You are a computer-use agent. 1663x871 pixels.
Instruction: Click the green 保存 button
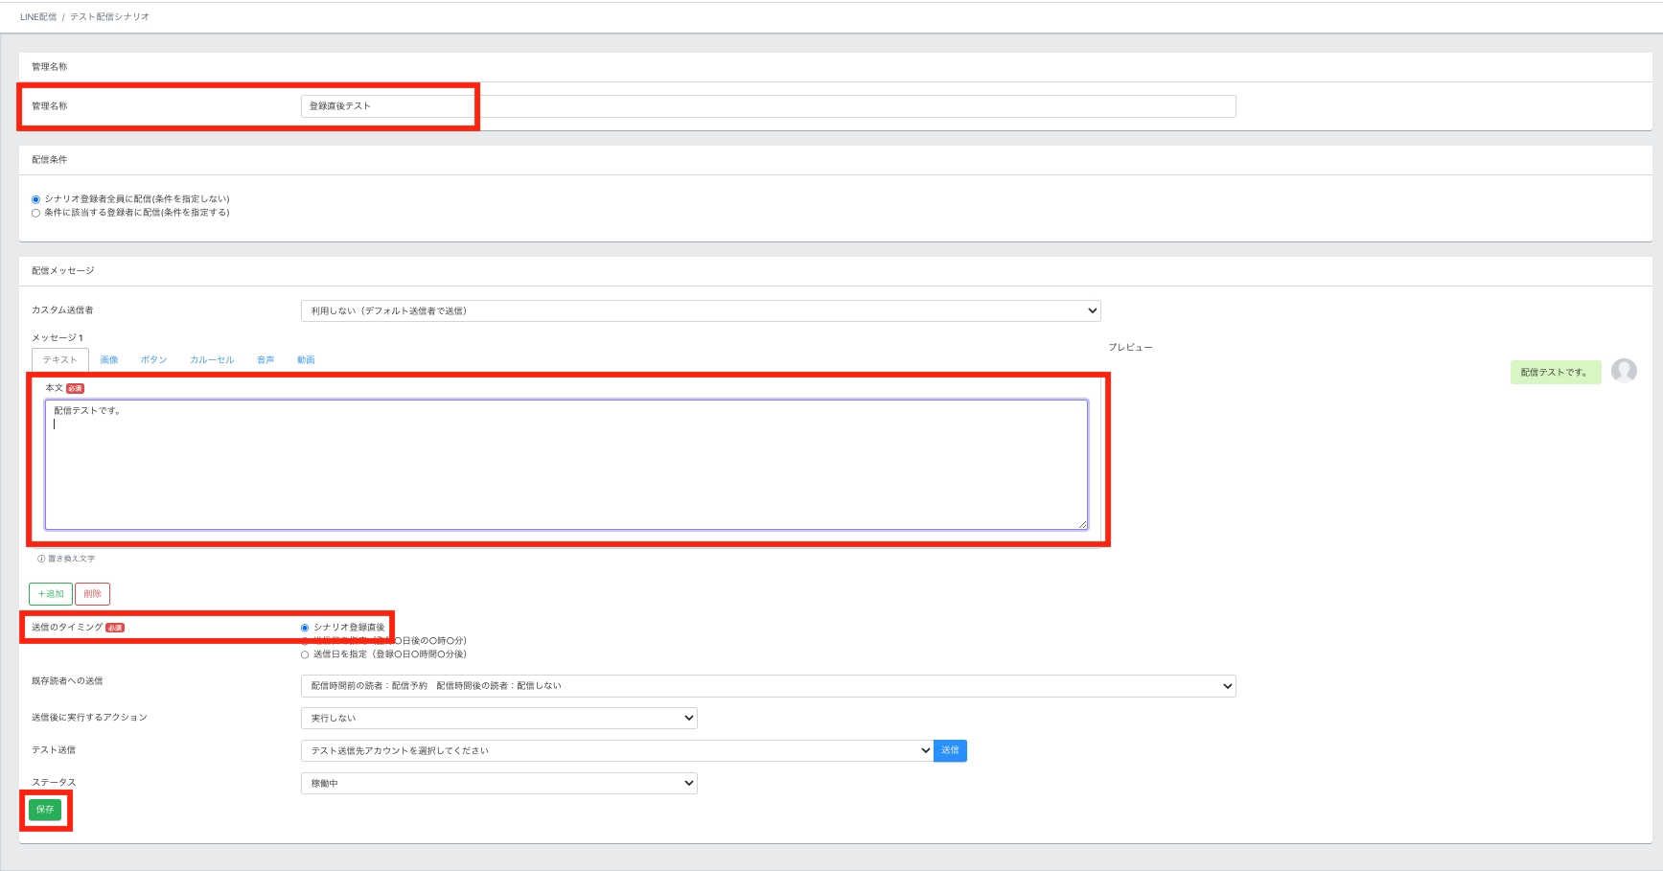45,810
